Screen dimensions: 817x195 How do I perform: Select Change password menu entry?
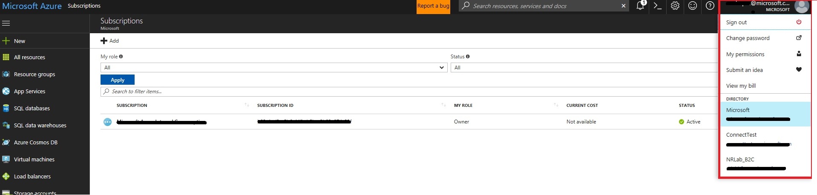tap(765, 38)
